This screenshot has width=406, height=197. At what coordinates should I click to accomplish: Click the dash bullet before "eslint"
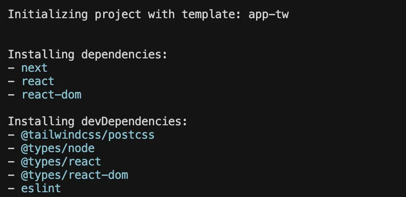pyautogui.click(x=11, y=188)
